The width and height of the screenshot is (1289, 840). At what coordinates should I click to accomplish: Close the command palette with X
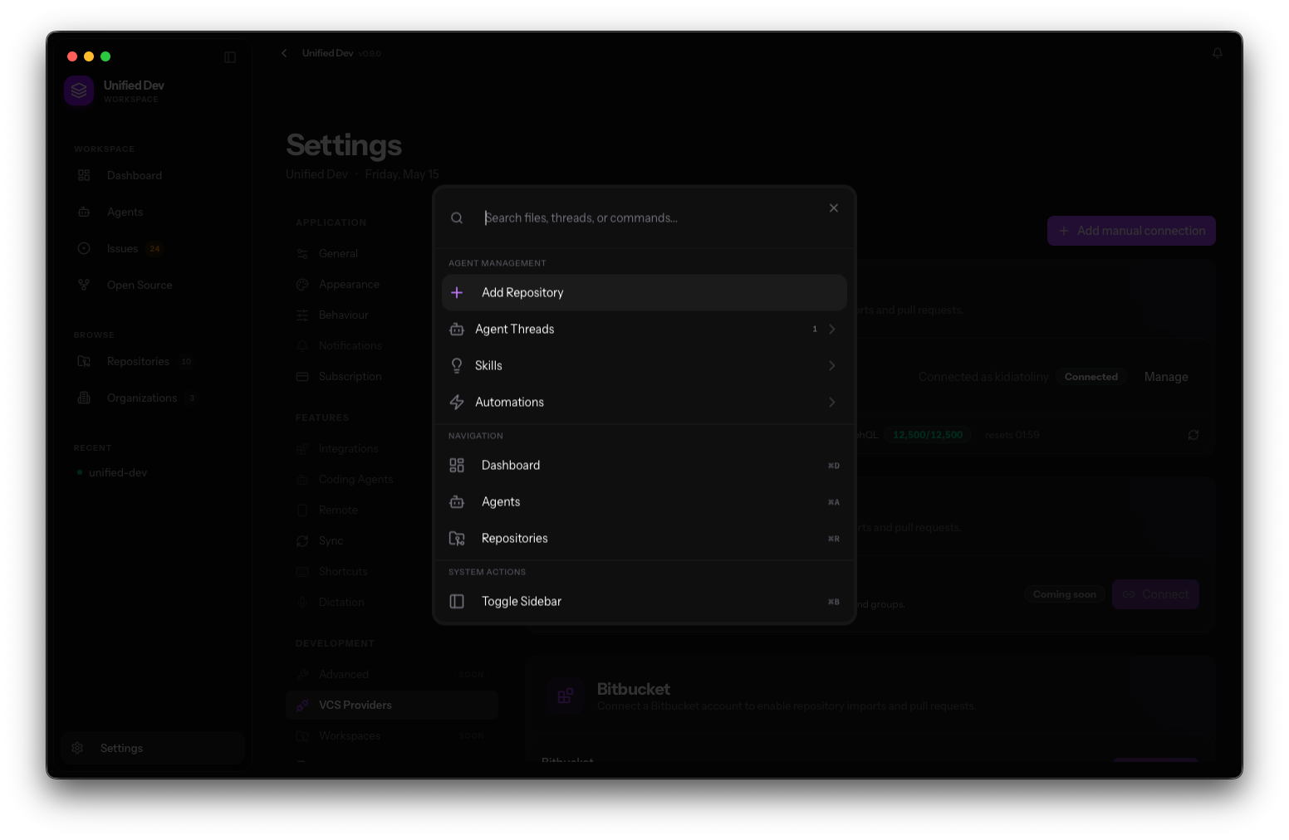click(x=833, y=208)
